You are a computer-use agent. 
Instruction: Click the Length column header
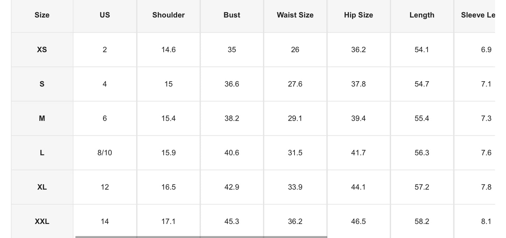[422, 15]
